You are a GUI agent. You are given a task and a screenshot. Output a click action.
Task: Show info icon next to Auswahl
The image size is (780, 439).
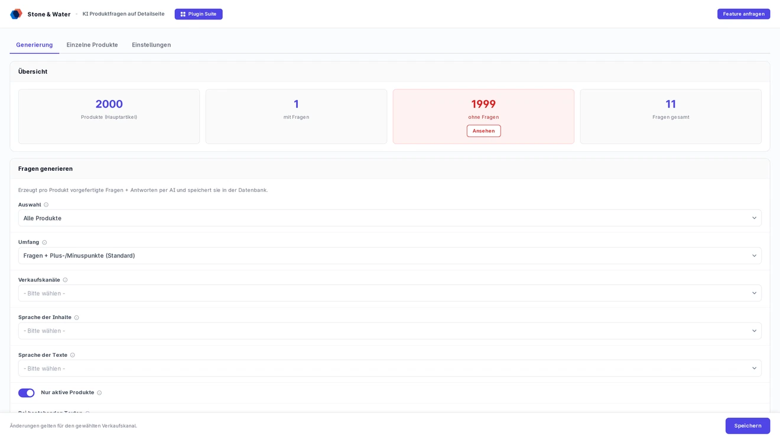click(x=46, y=205)
